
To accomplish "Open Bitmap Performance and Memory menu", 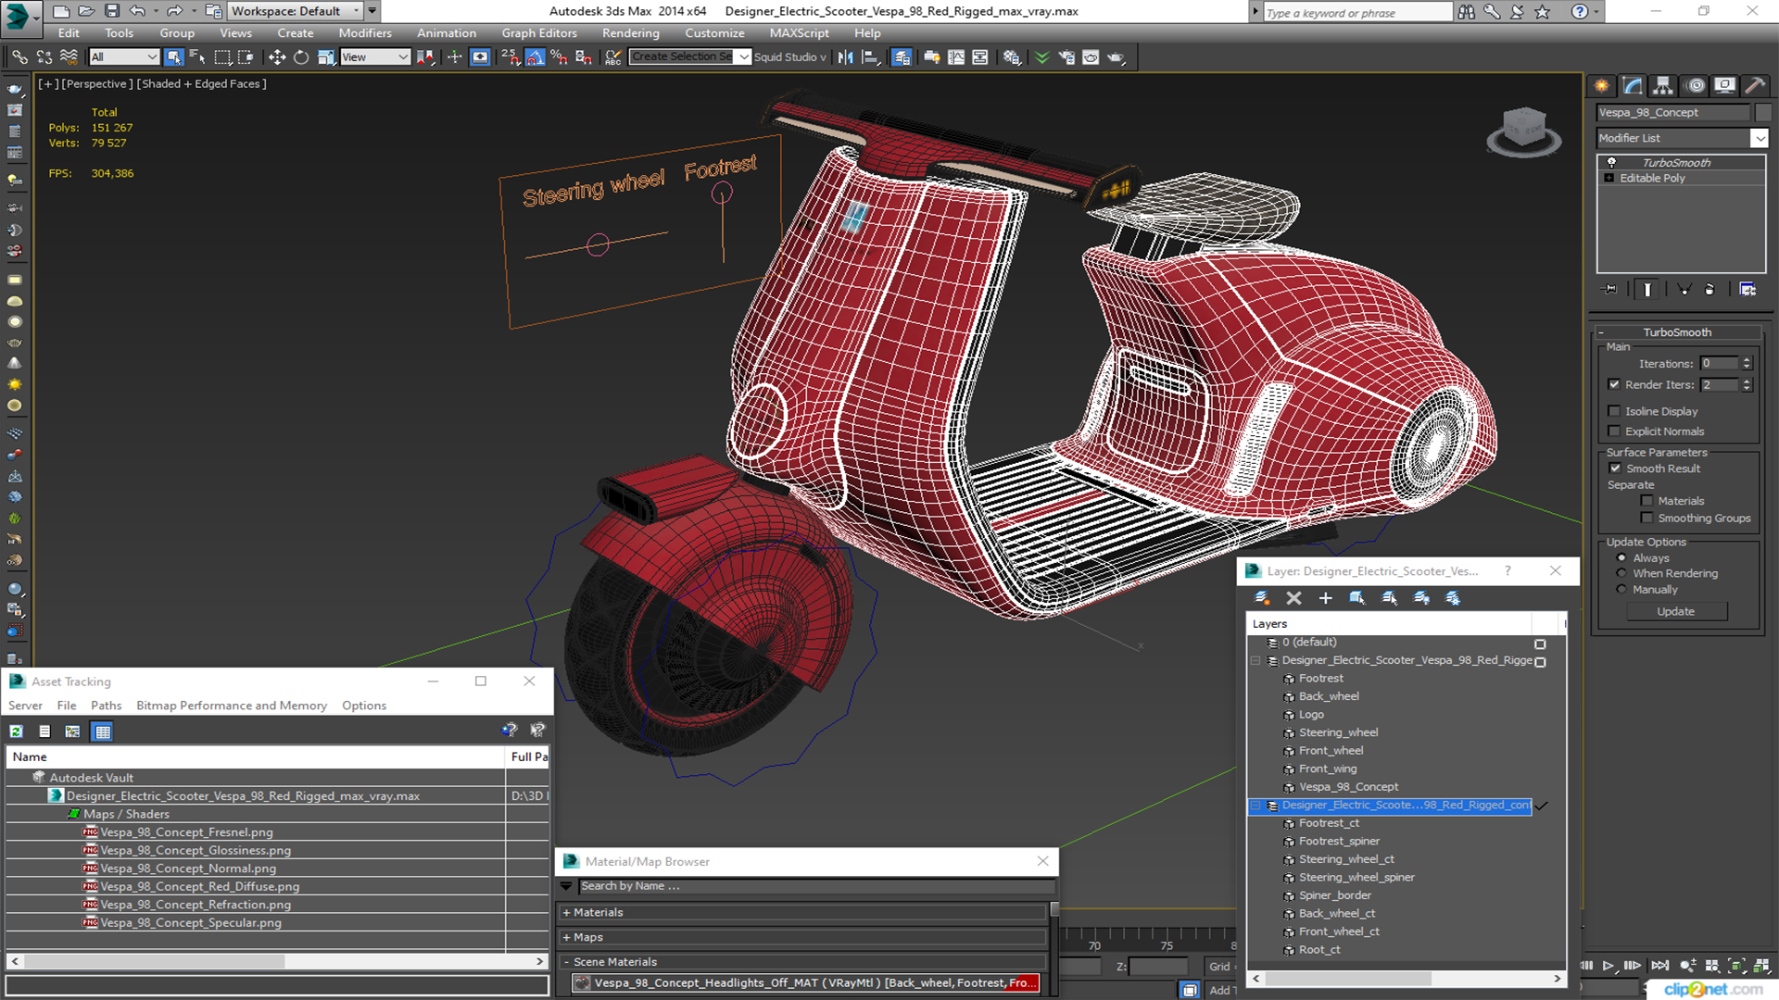I will (x=232, y=706).
